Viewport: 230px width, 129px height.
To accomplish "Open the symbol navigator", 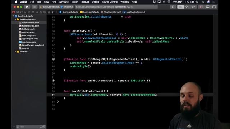I will pos(22,12).
